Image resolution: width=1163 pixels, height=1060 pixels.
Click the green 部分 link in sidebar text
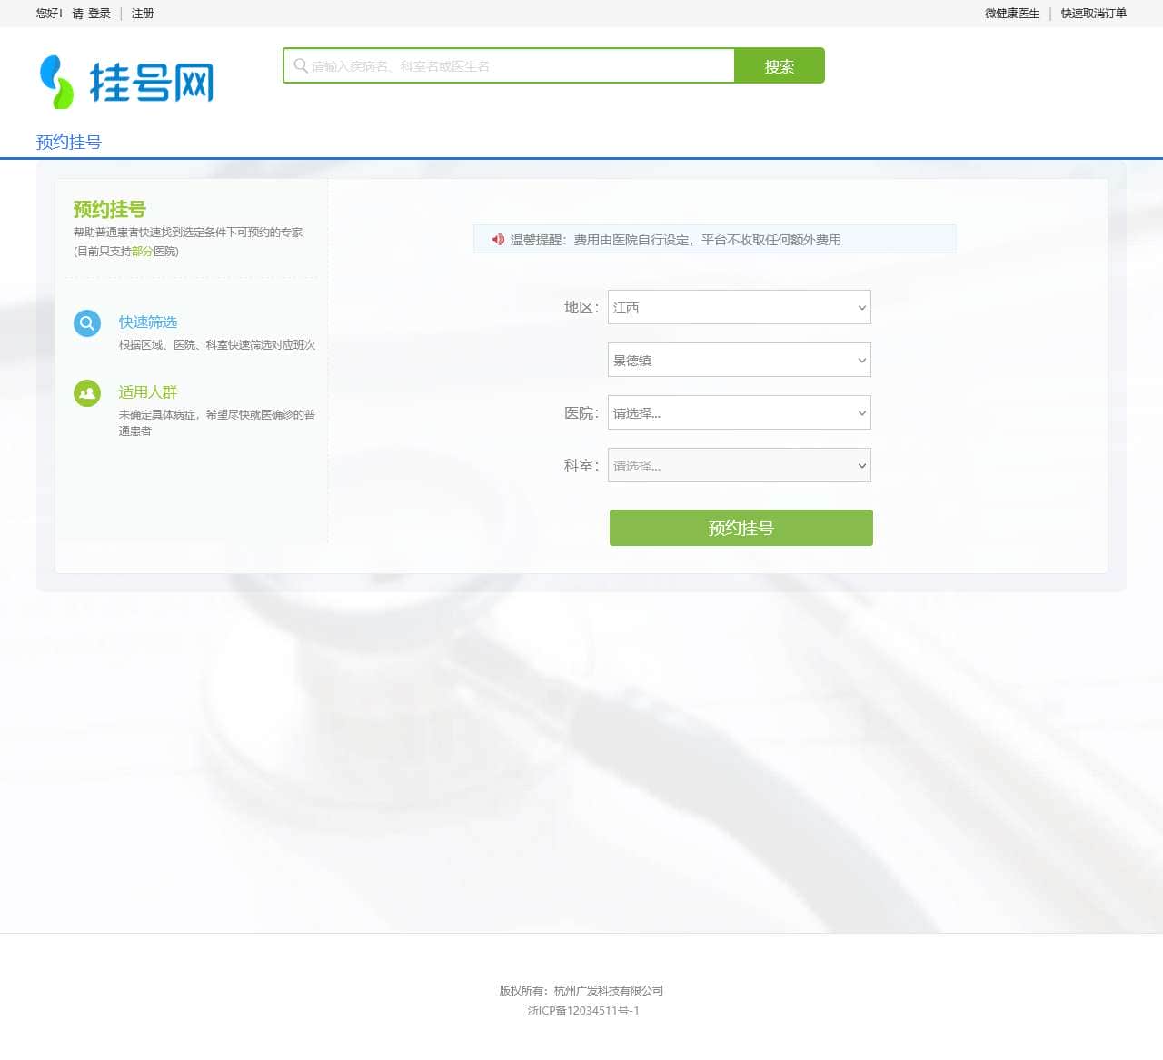point(142,251)
